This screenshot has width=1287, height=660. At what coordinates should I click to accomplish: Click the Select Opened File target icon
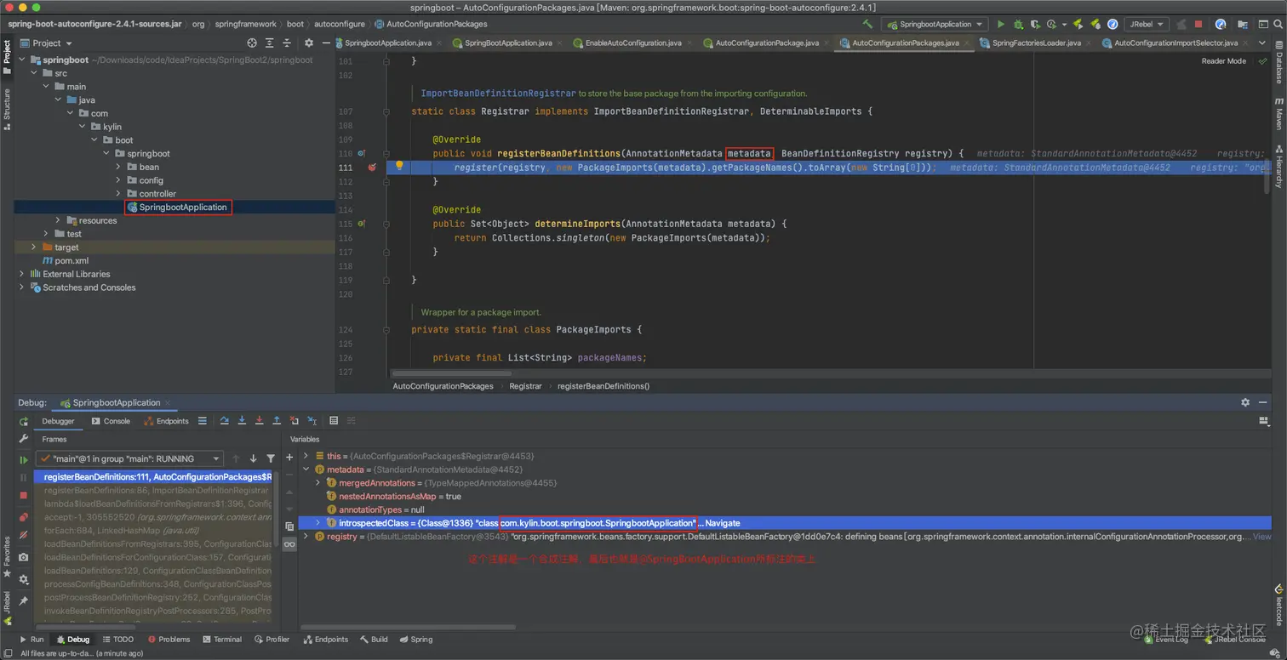252,43
